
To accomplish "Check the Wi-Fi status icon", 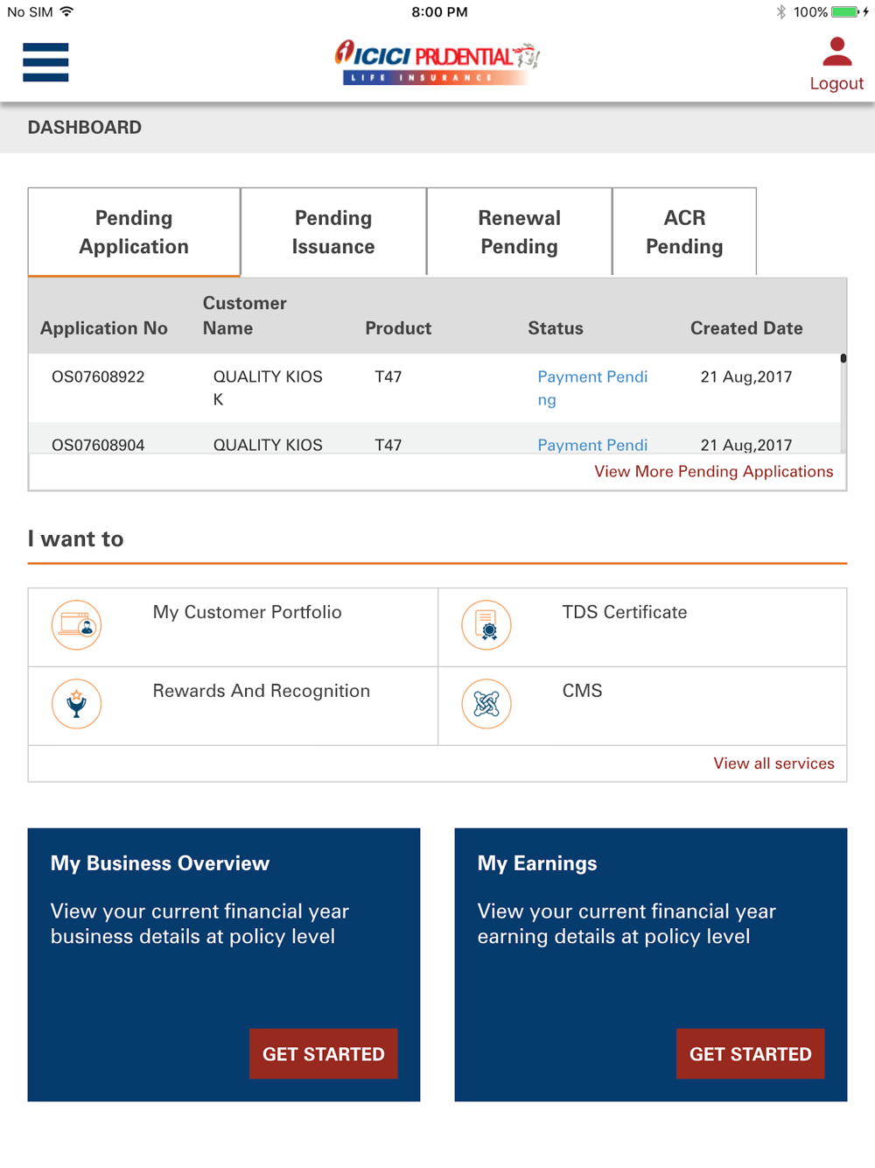I will pos(66,12).
